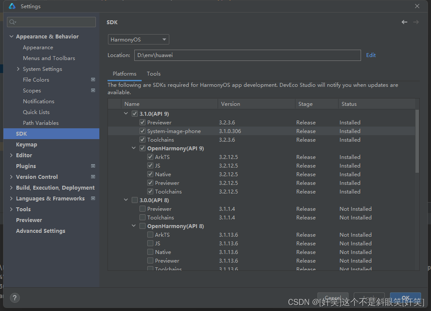The image size is (431, 311).
Task: Click the SDK table vertical scrollbar
Action: [417, 141]
